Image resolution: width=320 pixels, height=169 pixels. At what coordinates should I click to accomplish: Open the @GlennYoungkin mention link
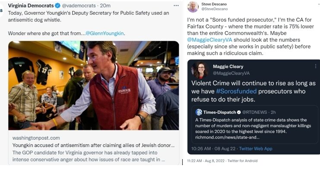pyautogui.click(x=105, y=33)
